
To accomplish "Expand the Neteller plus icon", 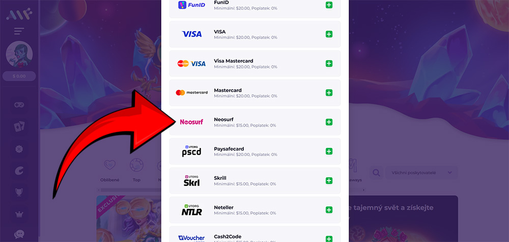I will tap(329, 210).
